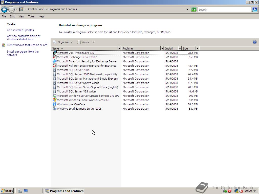
Task: Click the Forefront Security for Exchange Server icon
Action: pyautogui.click(x=55, y=61)
